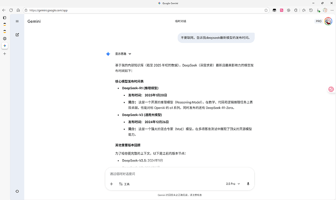Image resolution: width=336 pixels, height=200 pixels.
Task: Focus the 通过临时对话提问 prompt field
Action: (180, 174)
